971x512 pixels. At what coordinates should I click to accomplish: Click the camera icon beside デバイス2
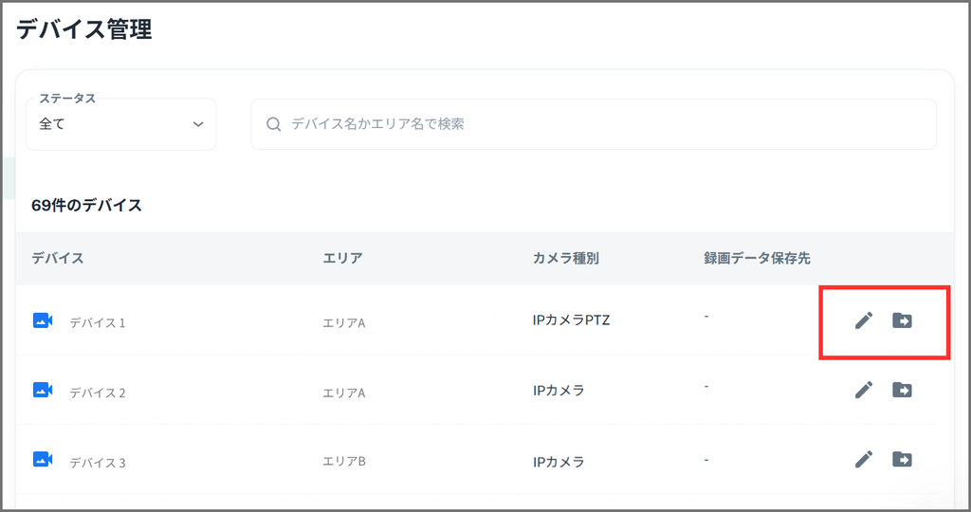click(43, 390)
